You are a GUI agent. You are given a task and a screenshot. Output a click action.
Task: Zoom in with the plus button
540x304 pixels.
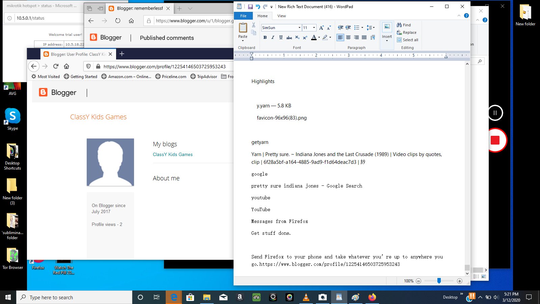tap(460, 281)
